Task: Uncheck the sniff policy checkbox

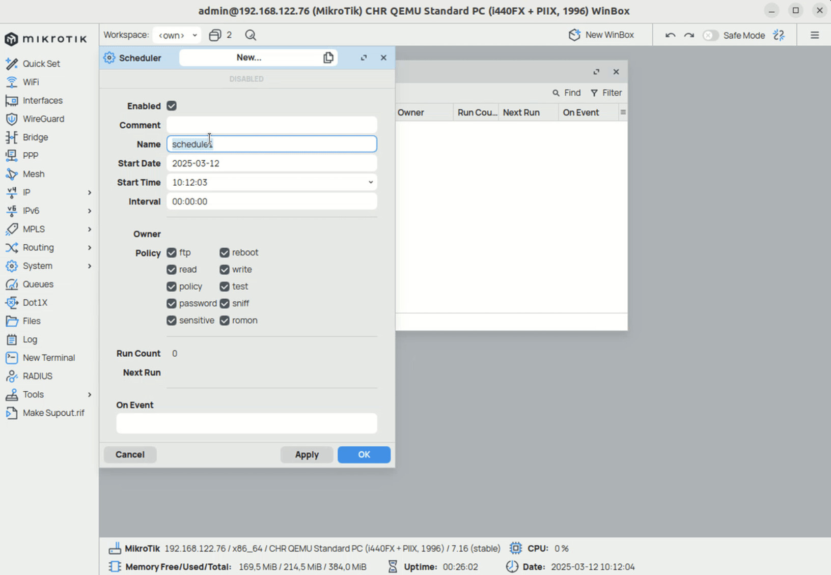Action: click(x=225, y=304)
